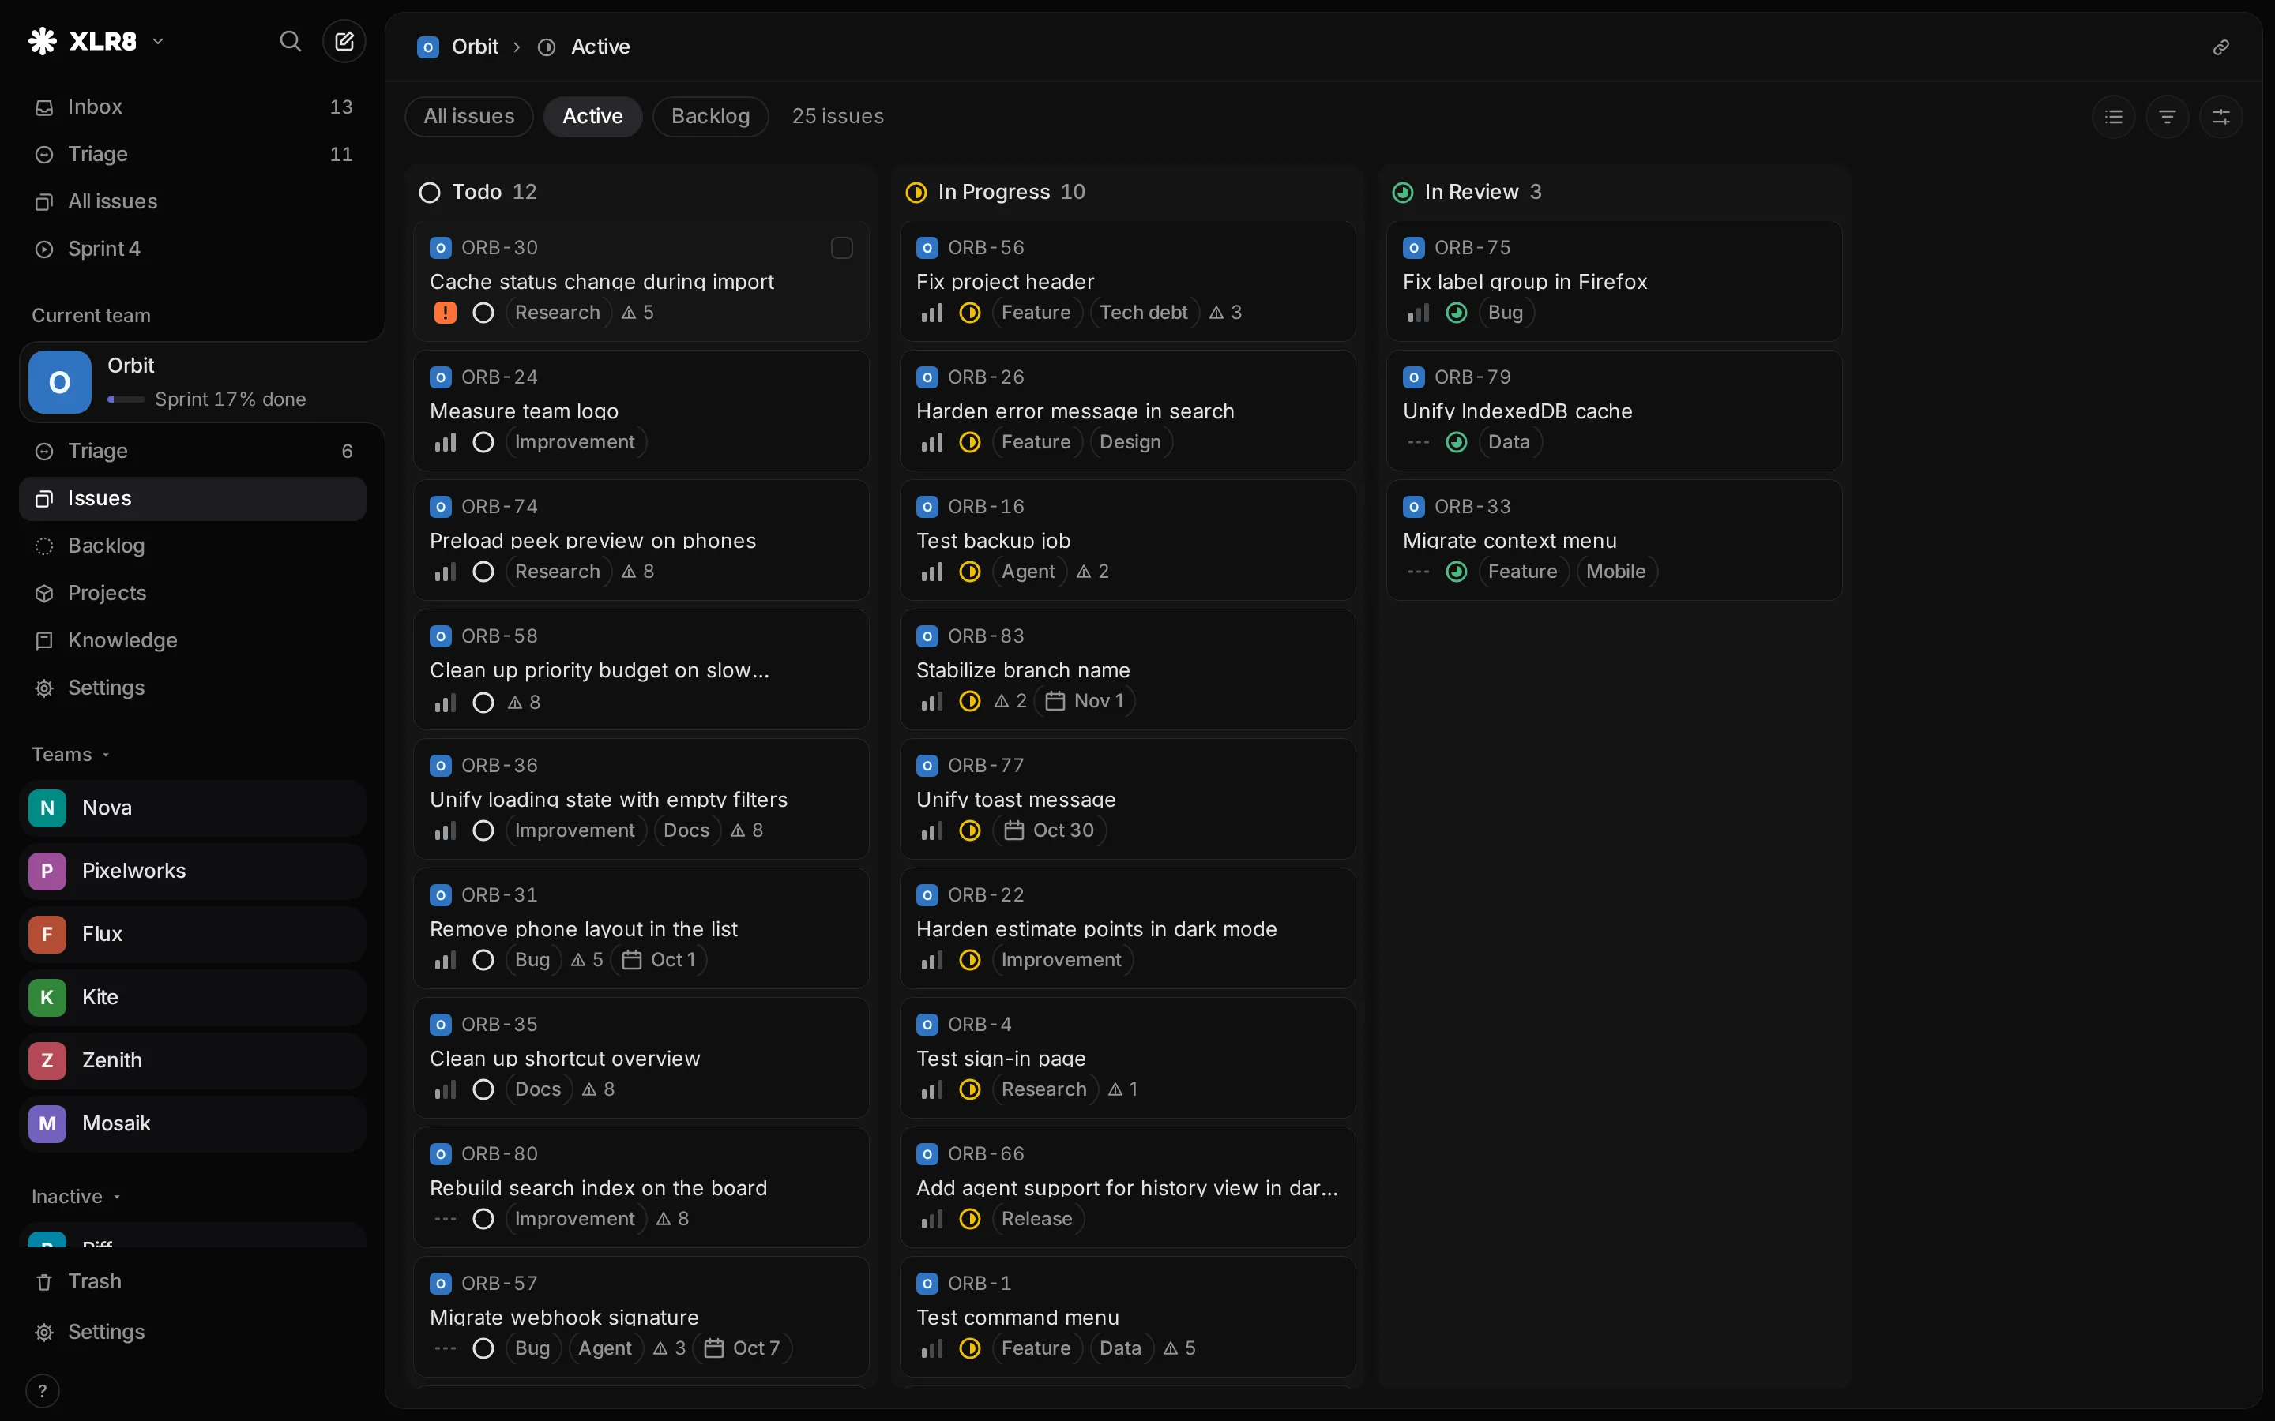Collapse the Inactive teams section
This screenshot has width=2275, height=1421.
click(76, 1196)
